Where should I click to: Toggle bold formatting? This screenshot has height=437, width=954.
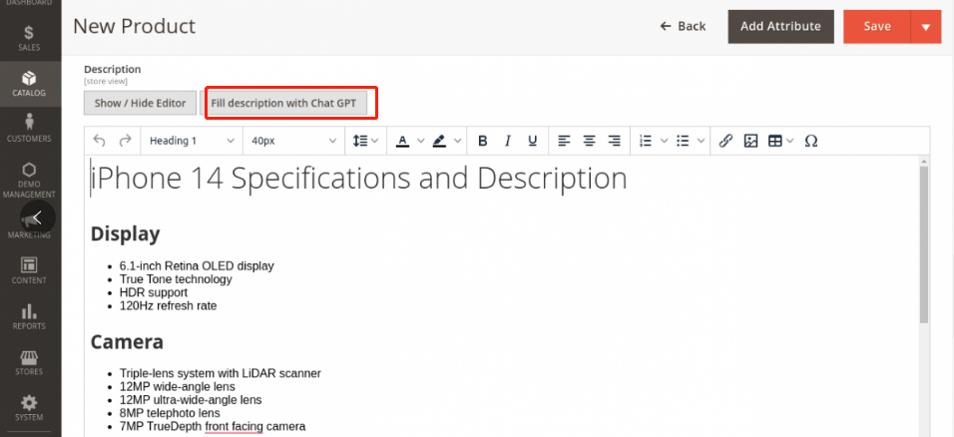coord(482,142)
